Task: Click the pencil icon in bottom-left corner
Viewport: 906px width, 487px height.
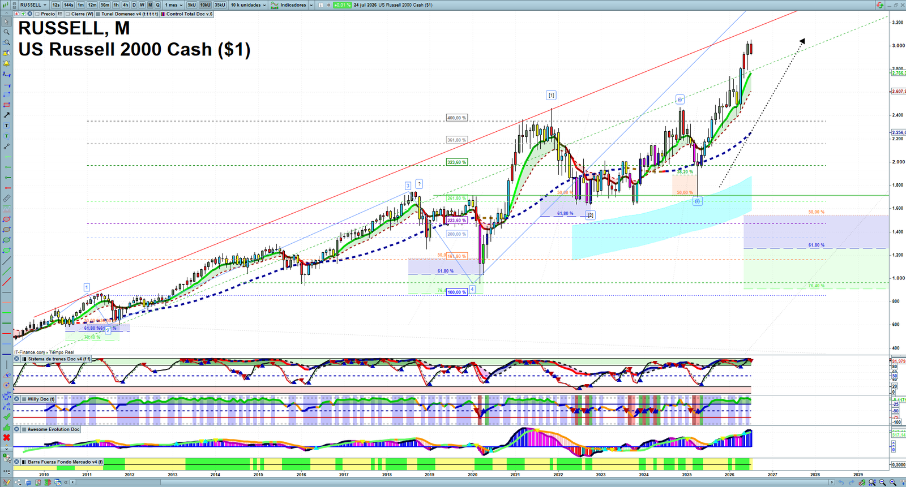Action: 7,482
